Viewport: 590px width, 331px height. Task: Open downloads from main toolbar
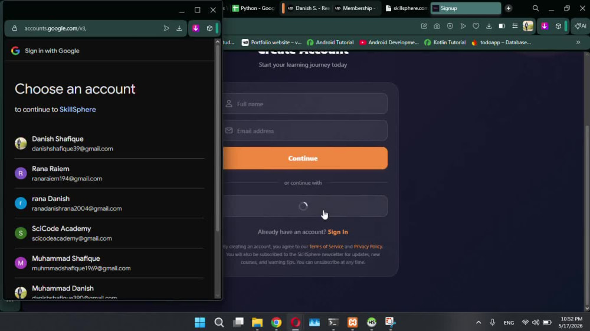pos(489,26)
